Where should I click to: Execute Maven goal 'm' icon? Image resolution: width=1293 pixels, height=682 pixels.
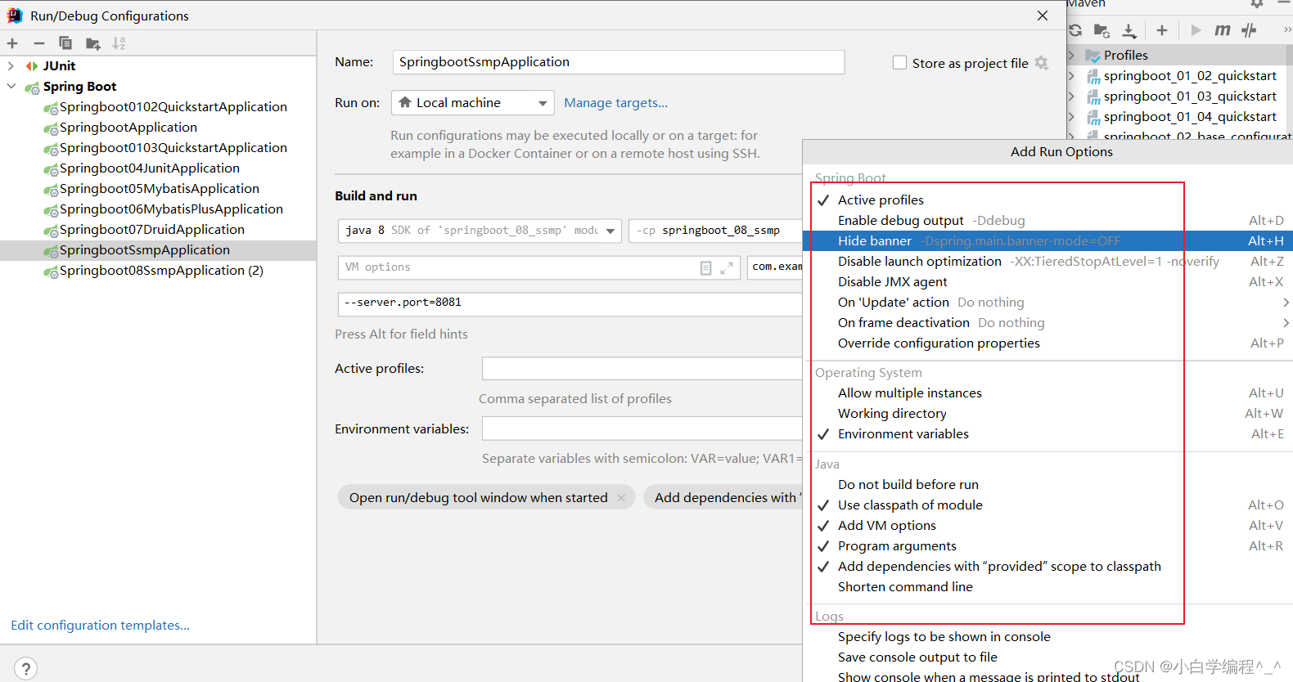(1223, 30)
